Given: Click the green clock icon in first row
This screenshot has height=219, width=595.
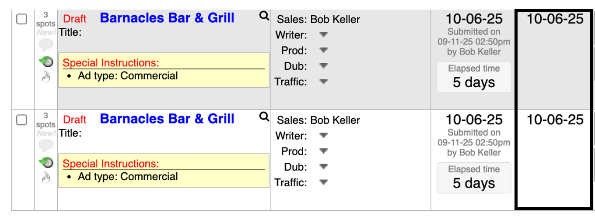Looking at the screenshot, I should click(46, 62).
